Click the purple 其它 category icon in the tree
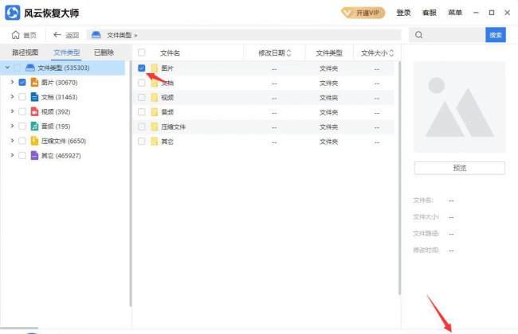This screenshot has height=334, width=518. click(x=34, y=155)
